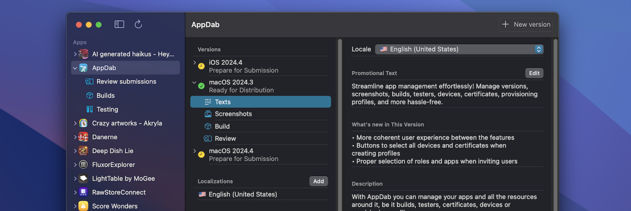Expand the AI generated haikus app
Viewport: 631px width, 211px height.
click(x=75, y=54)
